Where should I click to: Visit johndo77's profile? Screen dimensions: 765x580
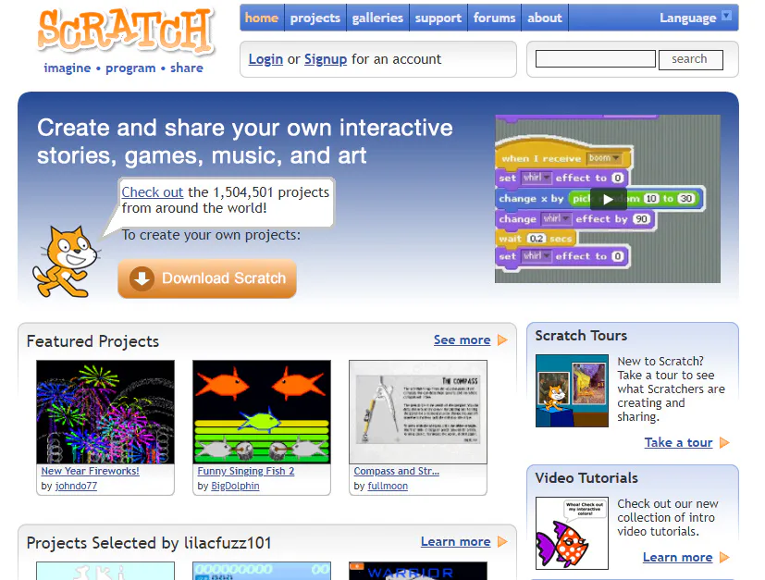click(76, 486)
